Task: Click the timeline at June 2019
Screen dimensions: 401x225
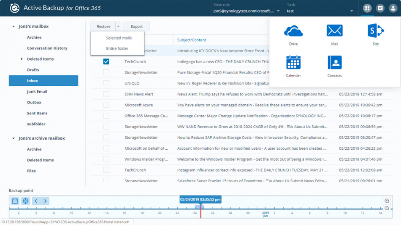Action: 266,214
